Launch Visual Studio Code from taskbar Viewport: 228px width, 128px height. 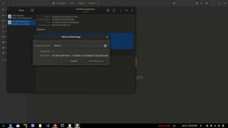(x=47, y=126)
